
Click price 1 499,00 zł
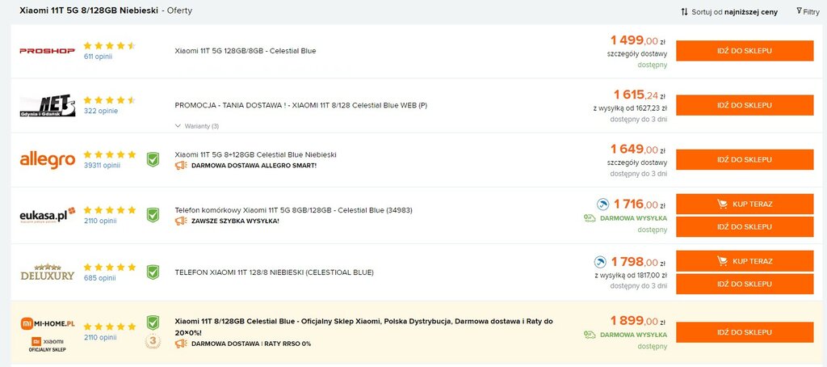(x=638, y=40)
